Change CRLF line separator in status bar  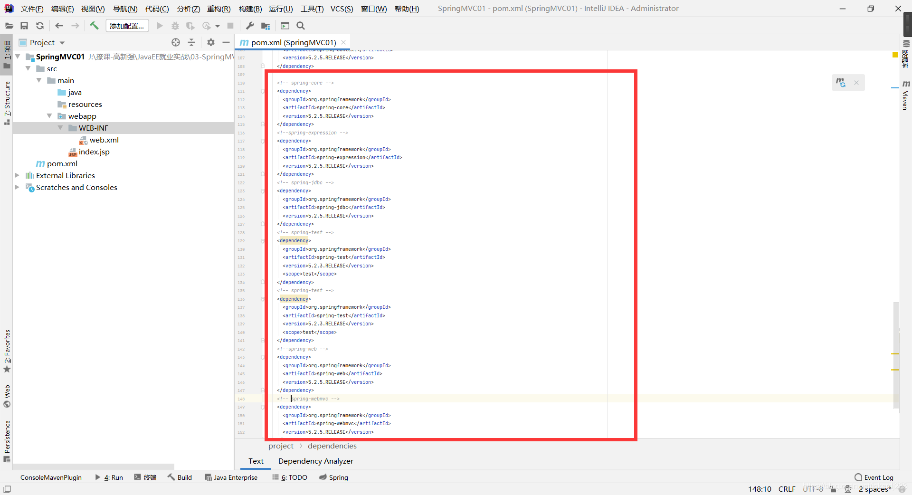[x=787, y=489]
